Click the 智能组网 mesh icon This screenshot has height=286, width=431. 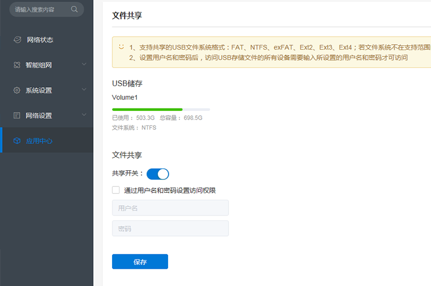click(17, 65)
